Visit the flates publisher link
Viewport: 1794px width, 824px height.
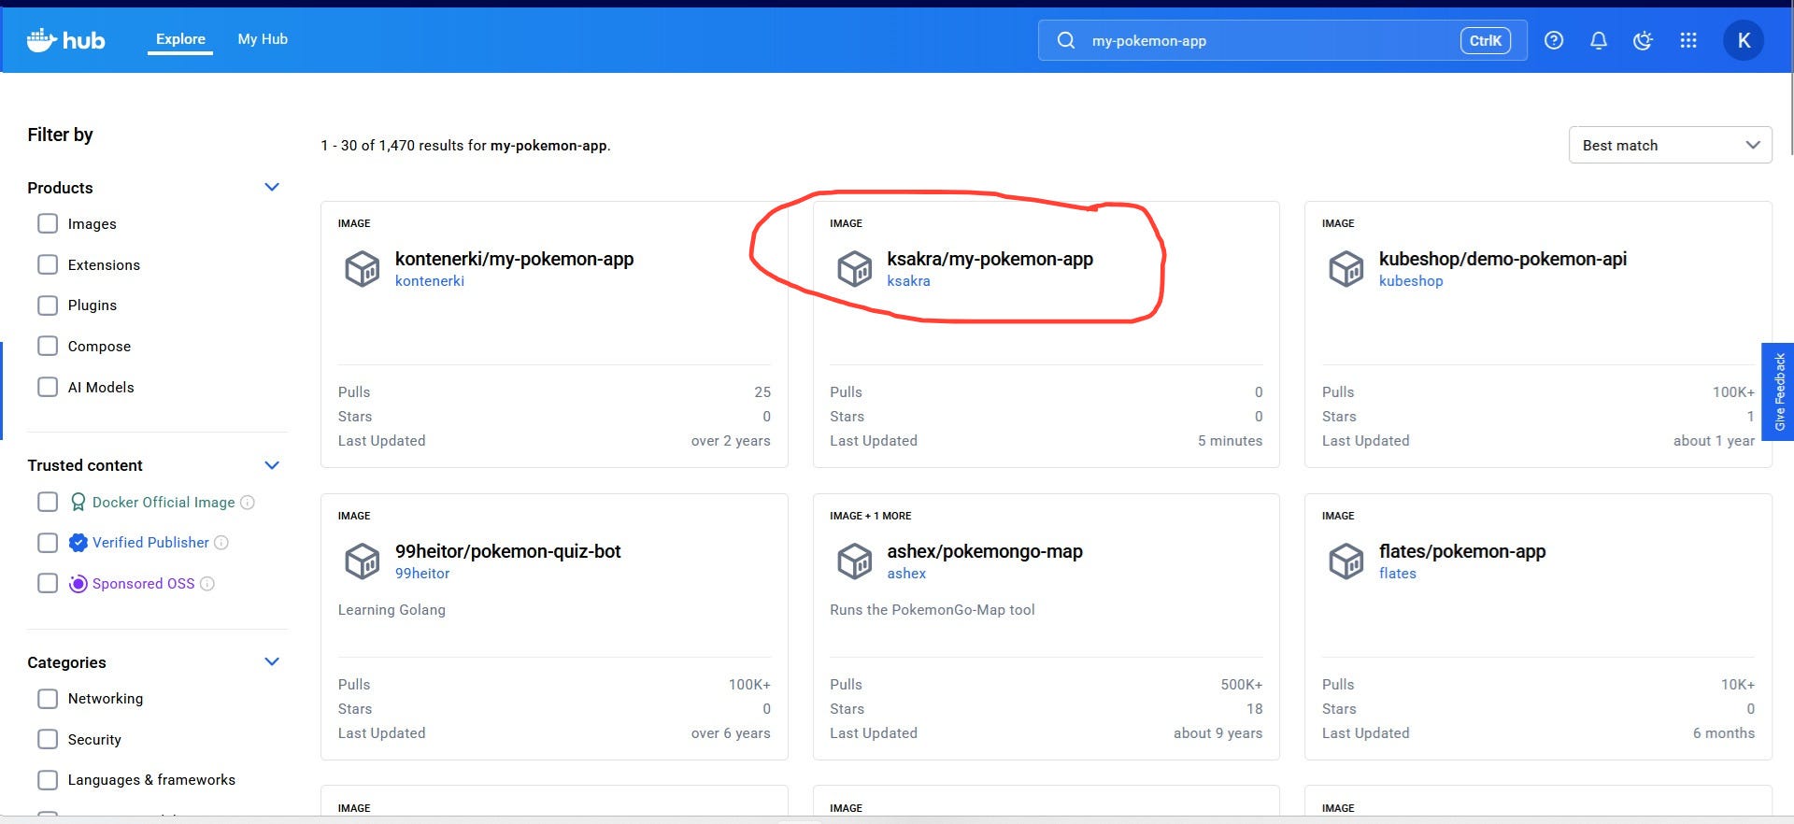1398,574
